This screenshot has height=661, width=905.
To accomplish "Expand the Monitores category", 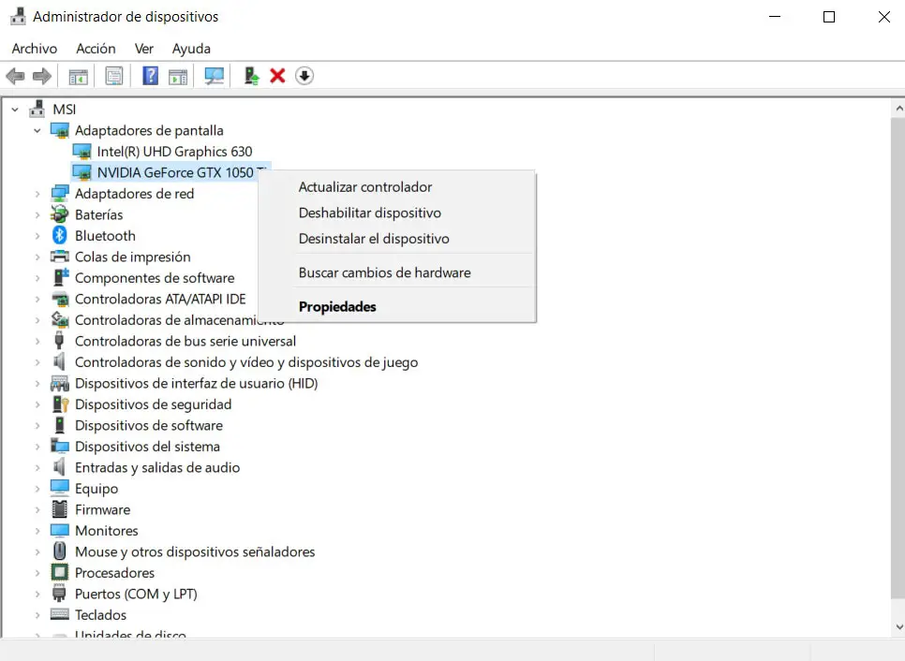I will [x=37, y=531].
